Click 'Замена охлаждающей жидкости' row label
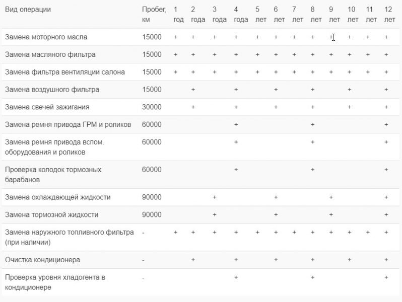Viewport: 402px width, 302px height. pos(58,197)
